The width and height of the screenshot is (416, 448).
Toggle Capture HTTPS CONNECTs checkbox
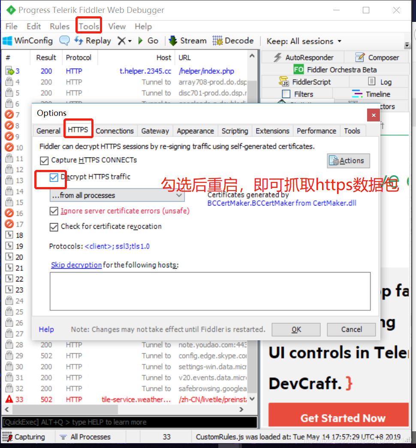[x=44, y=160]
